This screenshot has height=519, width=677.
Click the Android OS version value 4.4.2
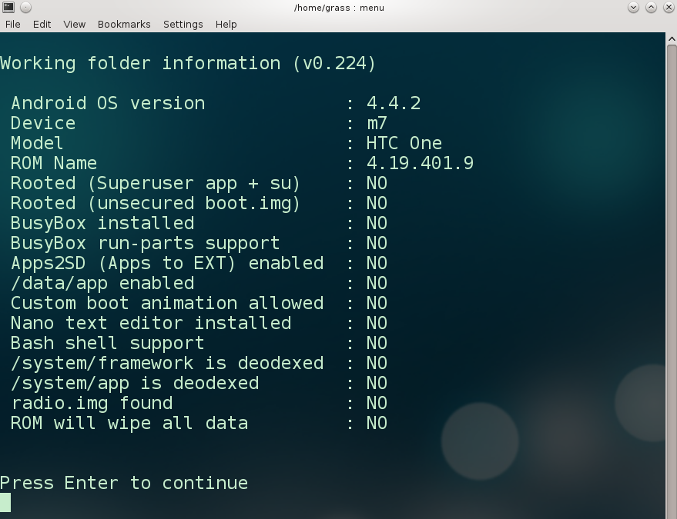pyautogui.click(x=394, y=103)
